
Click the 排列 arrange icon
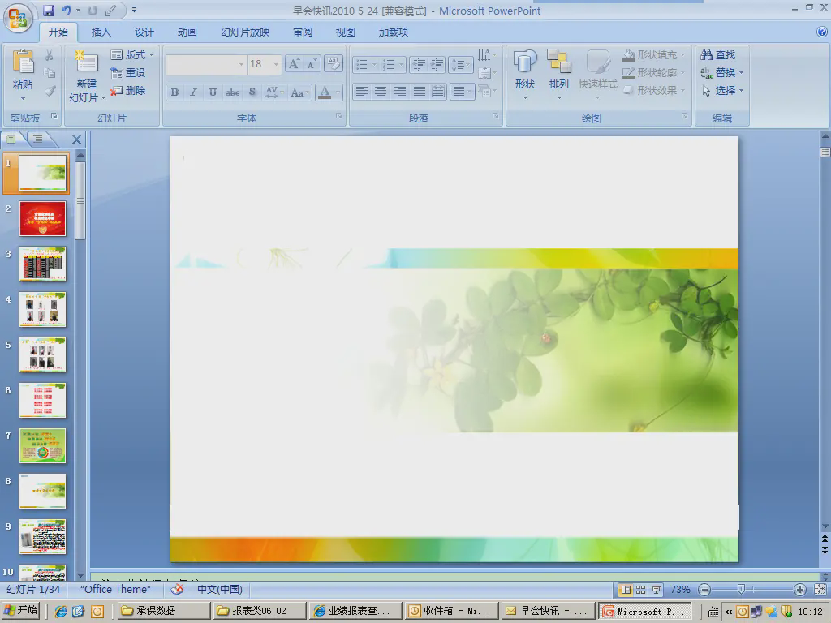(558, 62)
